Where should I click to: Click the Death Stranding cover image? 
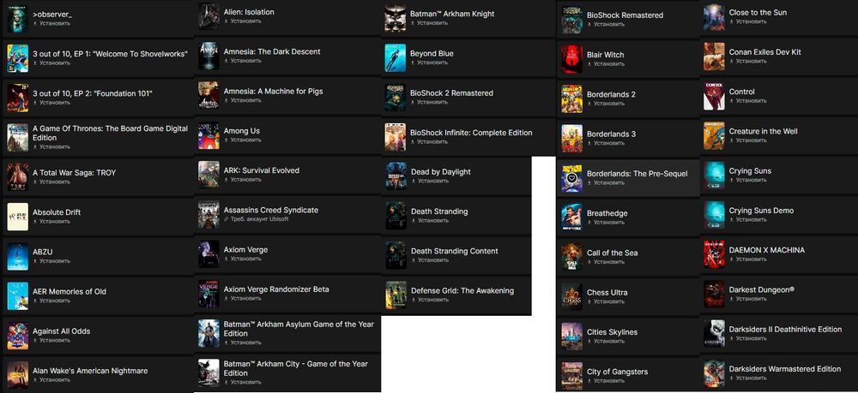click(396, 216)
